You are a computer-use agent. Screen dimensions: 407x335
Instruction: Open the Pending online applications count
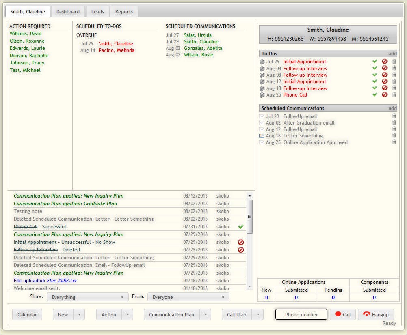tap(333, 297)
